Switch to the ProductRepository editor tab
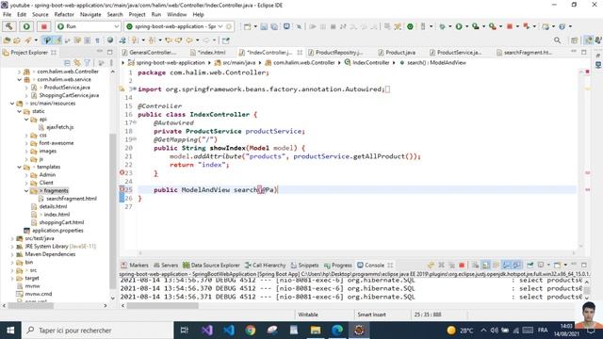Viewport: 603px width, 339px height. coord(335,53)
